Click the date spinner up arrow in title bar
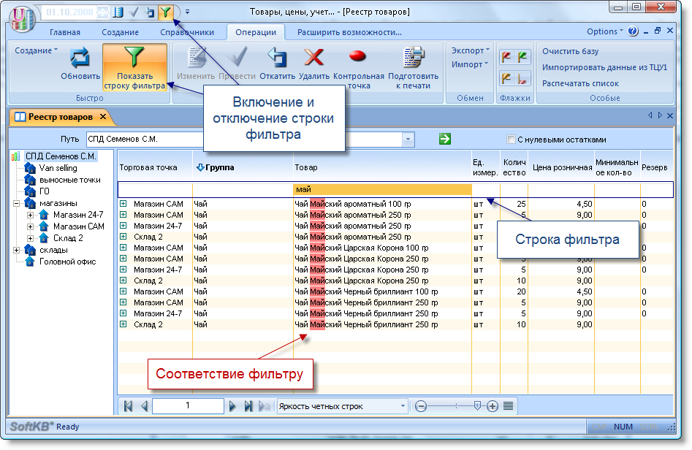Screen dimensions: 692x450 point(103,9)
